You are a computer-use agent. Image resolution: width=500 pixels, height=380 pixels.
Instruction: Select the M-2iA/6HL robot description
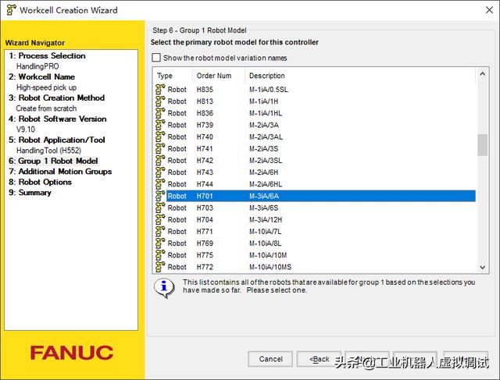(x=266, y=184)
